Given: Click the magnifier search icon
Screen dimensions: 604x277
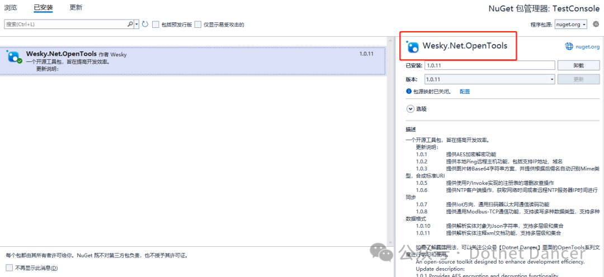Looking at the screenshot, I should click(x=130, y=24).
